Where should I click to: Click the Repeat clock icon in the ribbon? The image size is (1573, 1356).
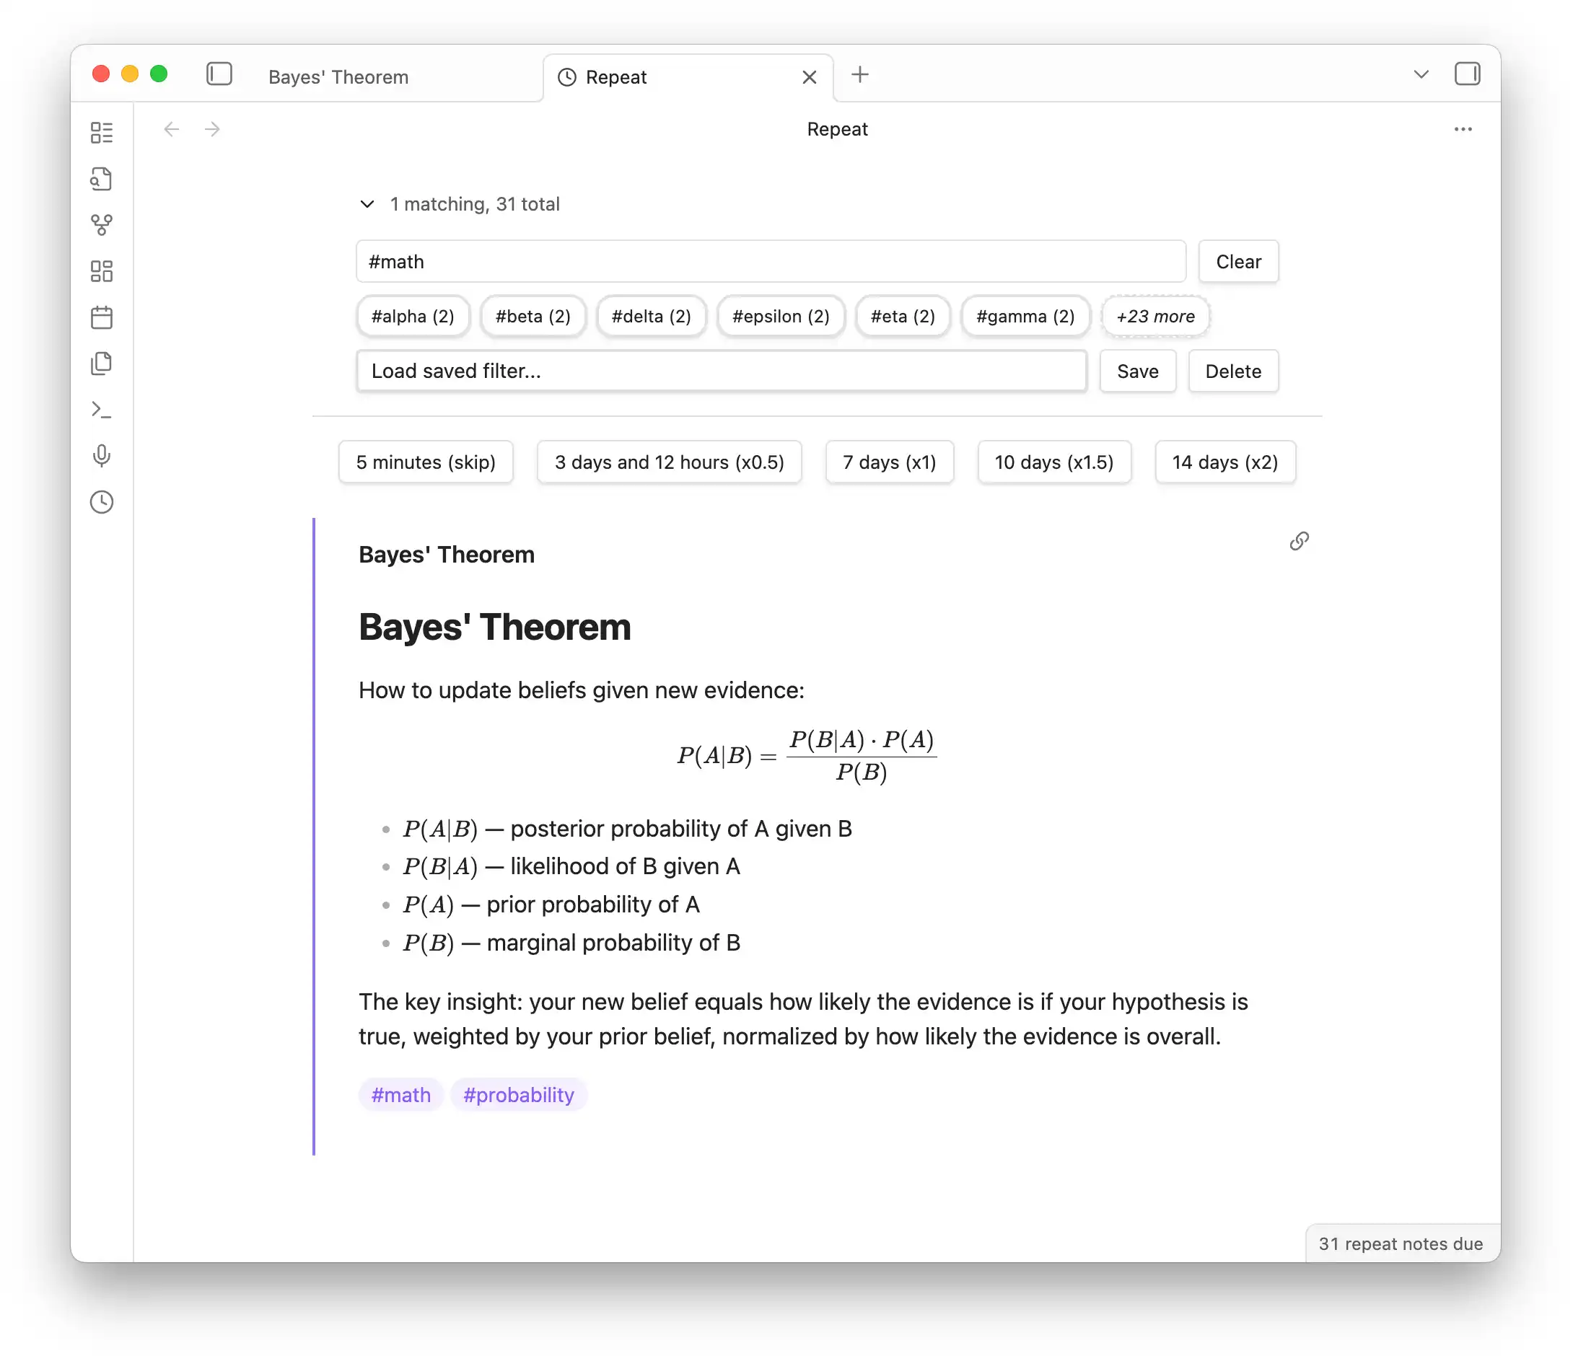click(101, 501)
